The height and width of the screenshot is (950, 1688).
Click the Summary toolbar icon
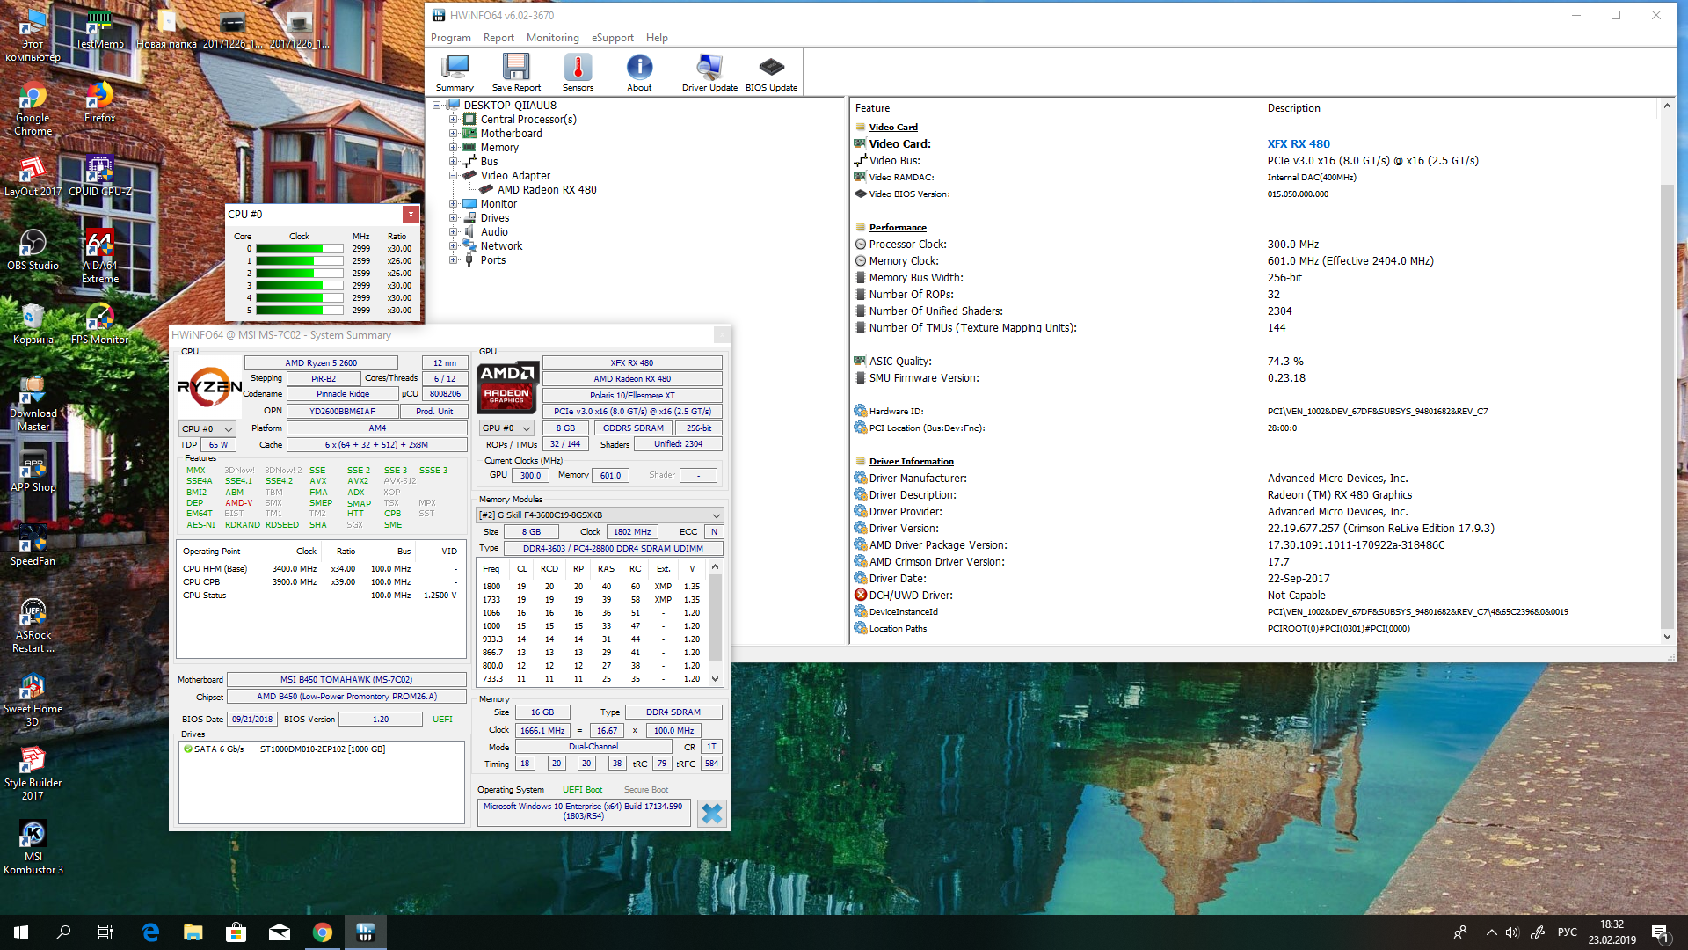pyautogui.click(x=455, y=71)
